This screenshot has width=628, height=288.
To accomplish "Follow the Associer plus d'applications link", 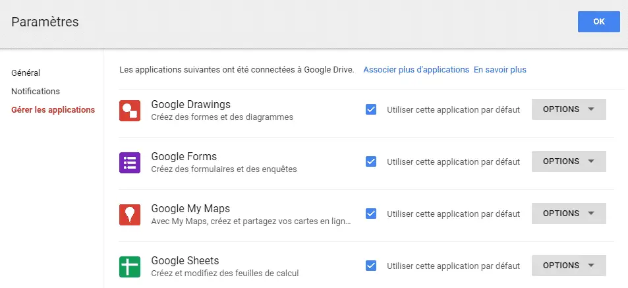I will 416,70.
